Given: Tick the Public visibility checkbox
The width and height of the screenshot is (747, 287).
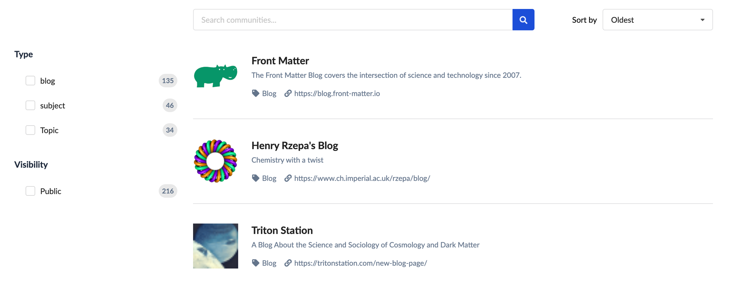Looking at the screenshot, I should tap(30, 191).
